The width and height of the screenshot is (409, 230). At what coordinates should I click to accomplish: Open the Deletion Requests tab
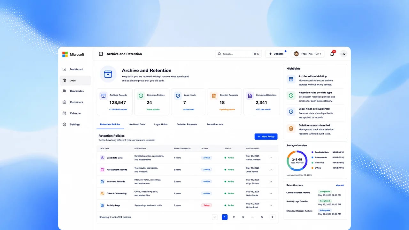pos(187,124)
